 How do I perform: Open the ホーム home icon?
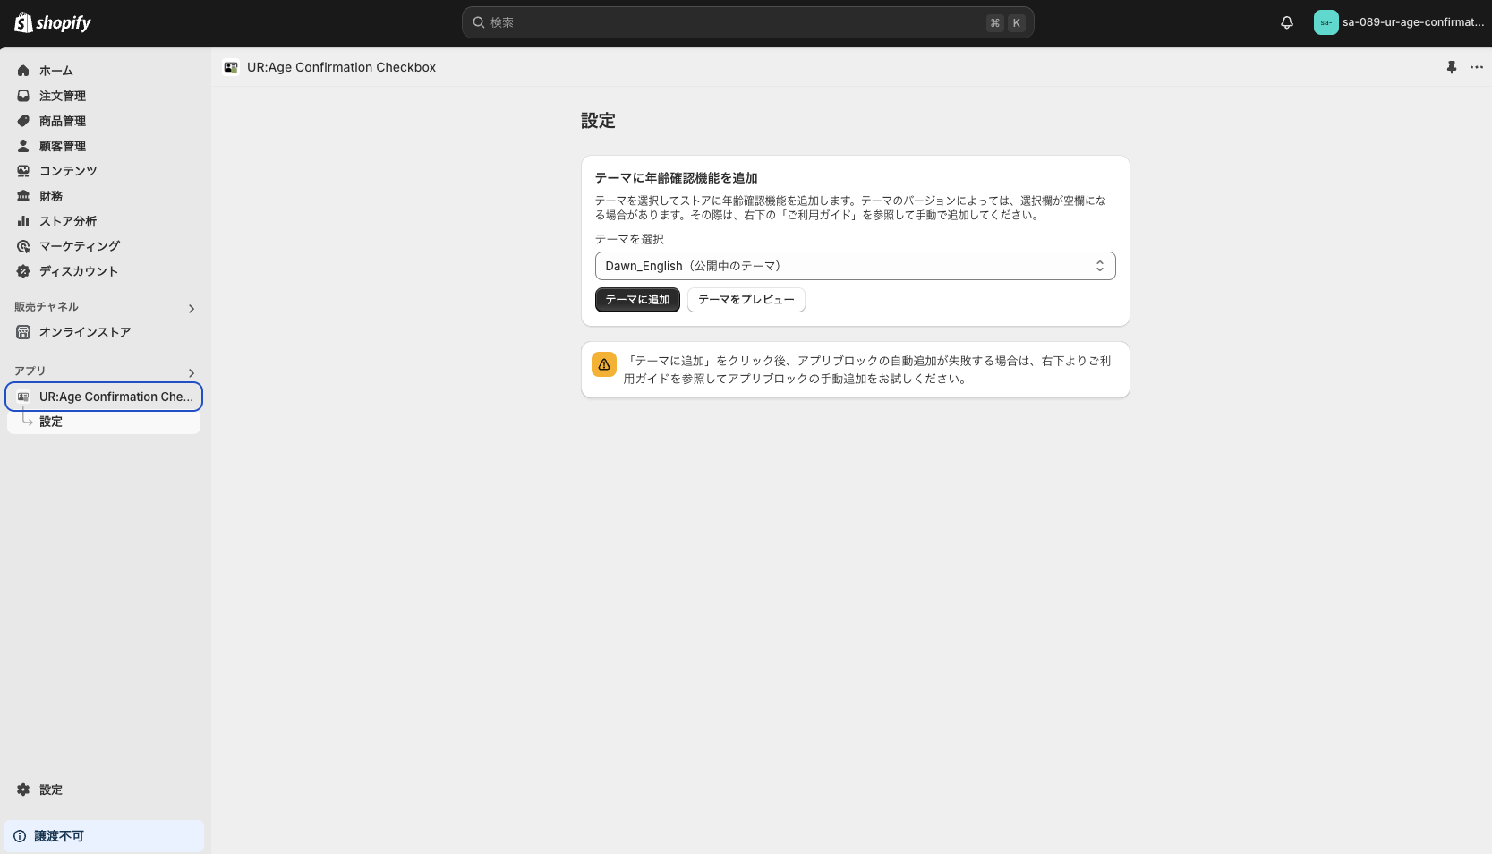(22, 71)
